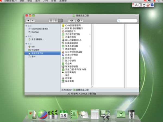163x122 pixels.
Task: Open the calendar dock icon showing 18
Action: pyautogui.click(x=64, y=114)
